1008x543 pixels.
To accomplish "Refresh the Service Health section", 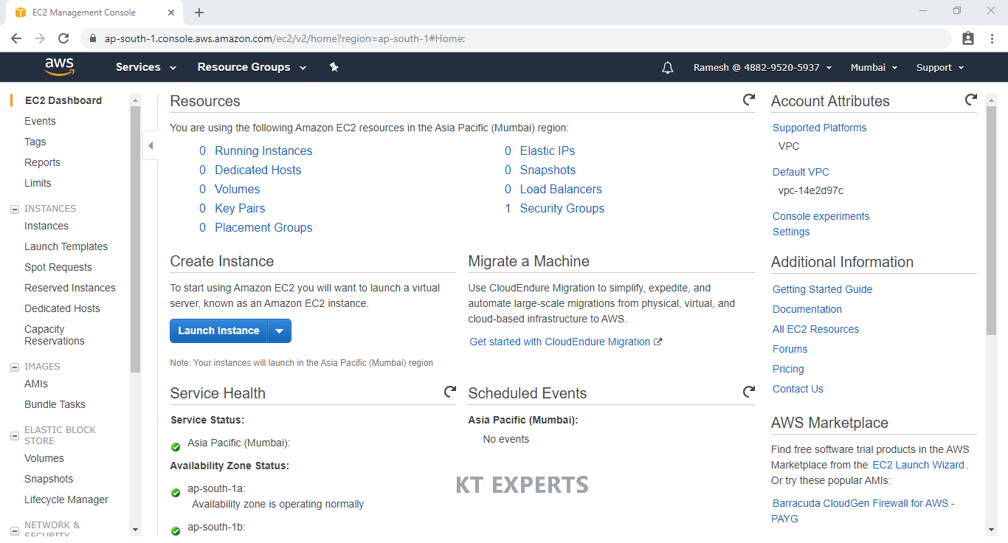I will point(450,392).
